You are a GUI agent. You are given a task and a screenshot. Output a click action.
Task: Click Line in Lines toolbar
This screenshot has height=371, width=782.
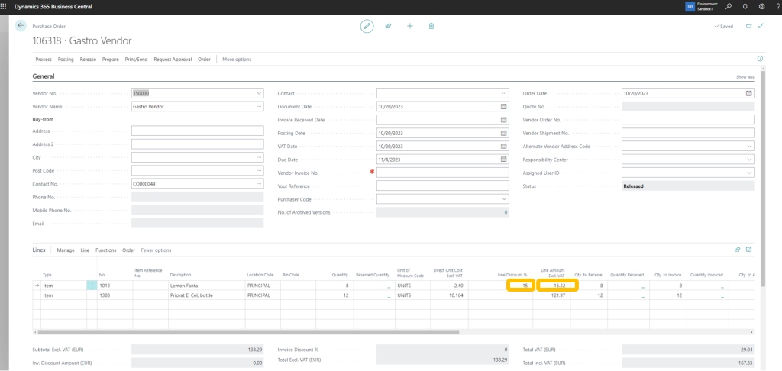[85, 250]
